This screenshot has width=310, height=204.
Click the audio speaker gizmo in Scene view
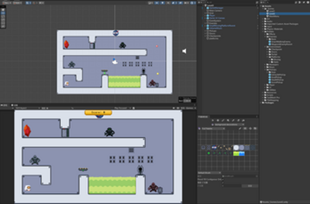tap(184, 51)
